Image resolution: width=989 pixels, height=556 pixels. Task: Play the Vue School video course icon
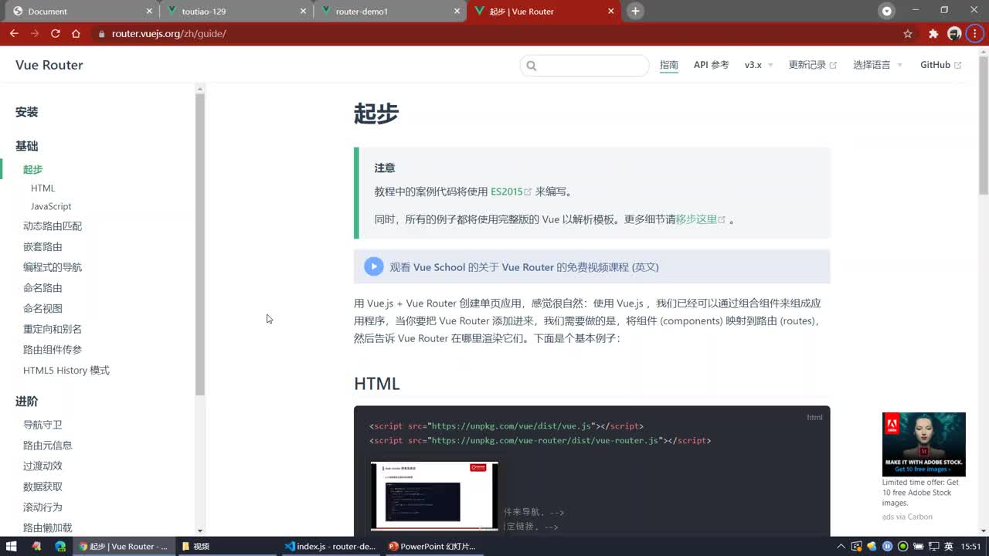pyautogui.click(x=374, y=266)
